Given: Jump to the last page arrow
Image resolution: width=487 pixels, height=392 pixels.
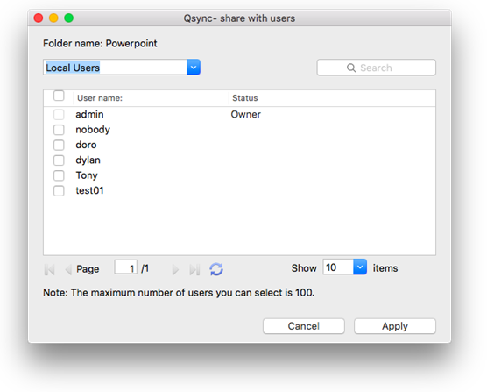Looking at the screenshot, I should pos(194,269).
